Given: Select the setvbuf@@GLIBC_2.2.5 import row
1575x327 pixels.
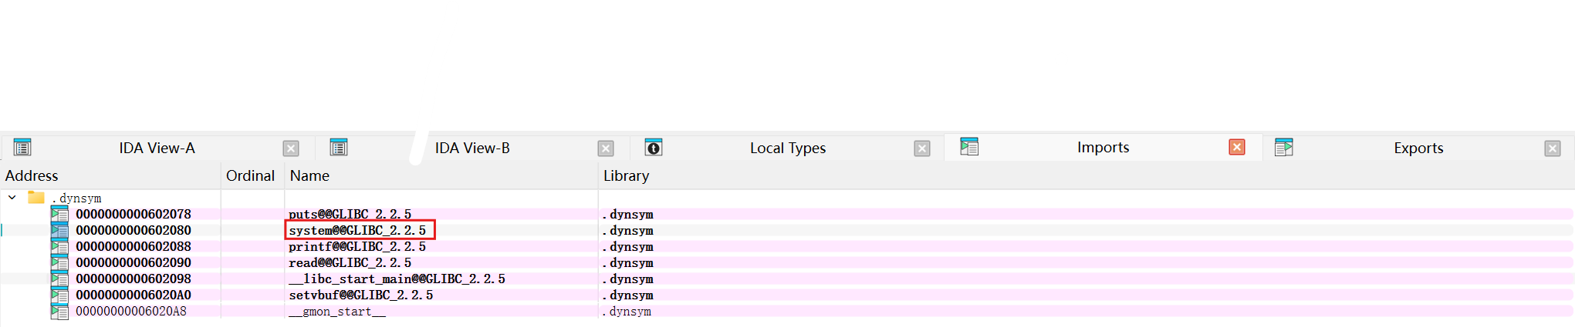Looking at the screenshot, I should click(x=360, y=295).
